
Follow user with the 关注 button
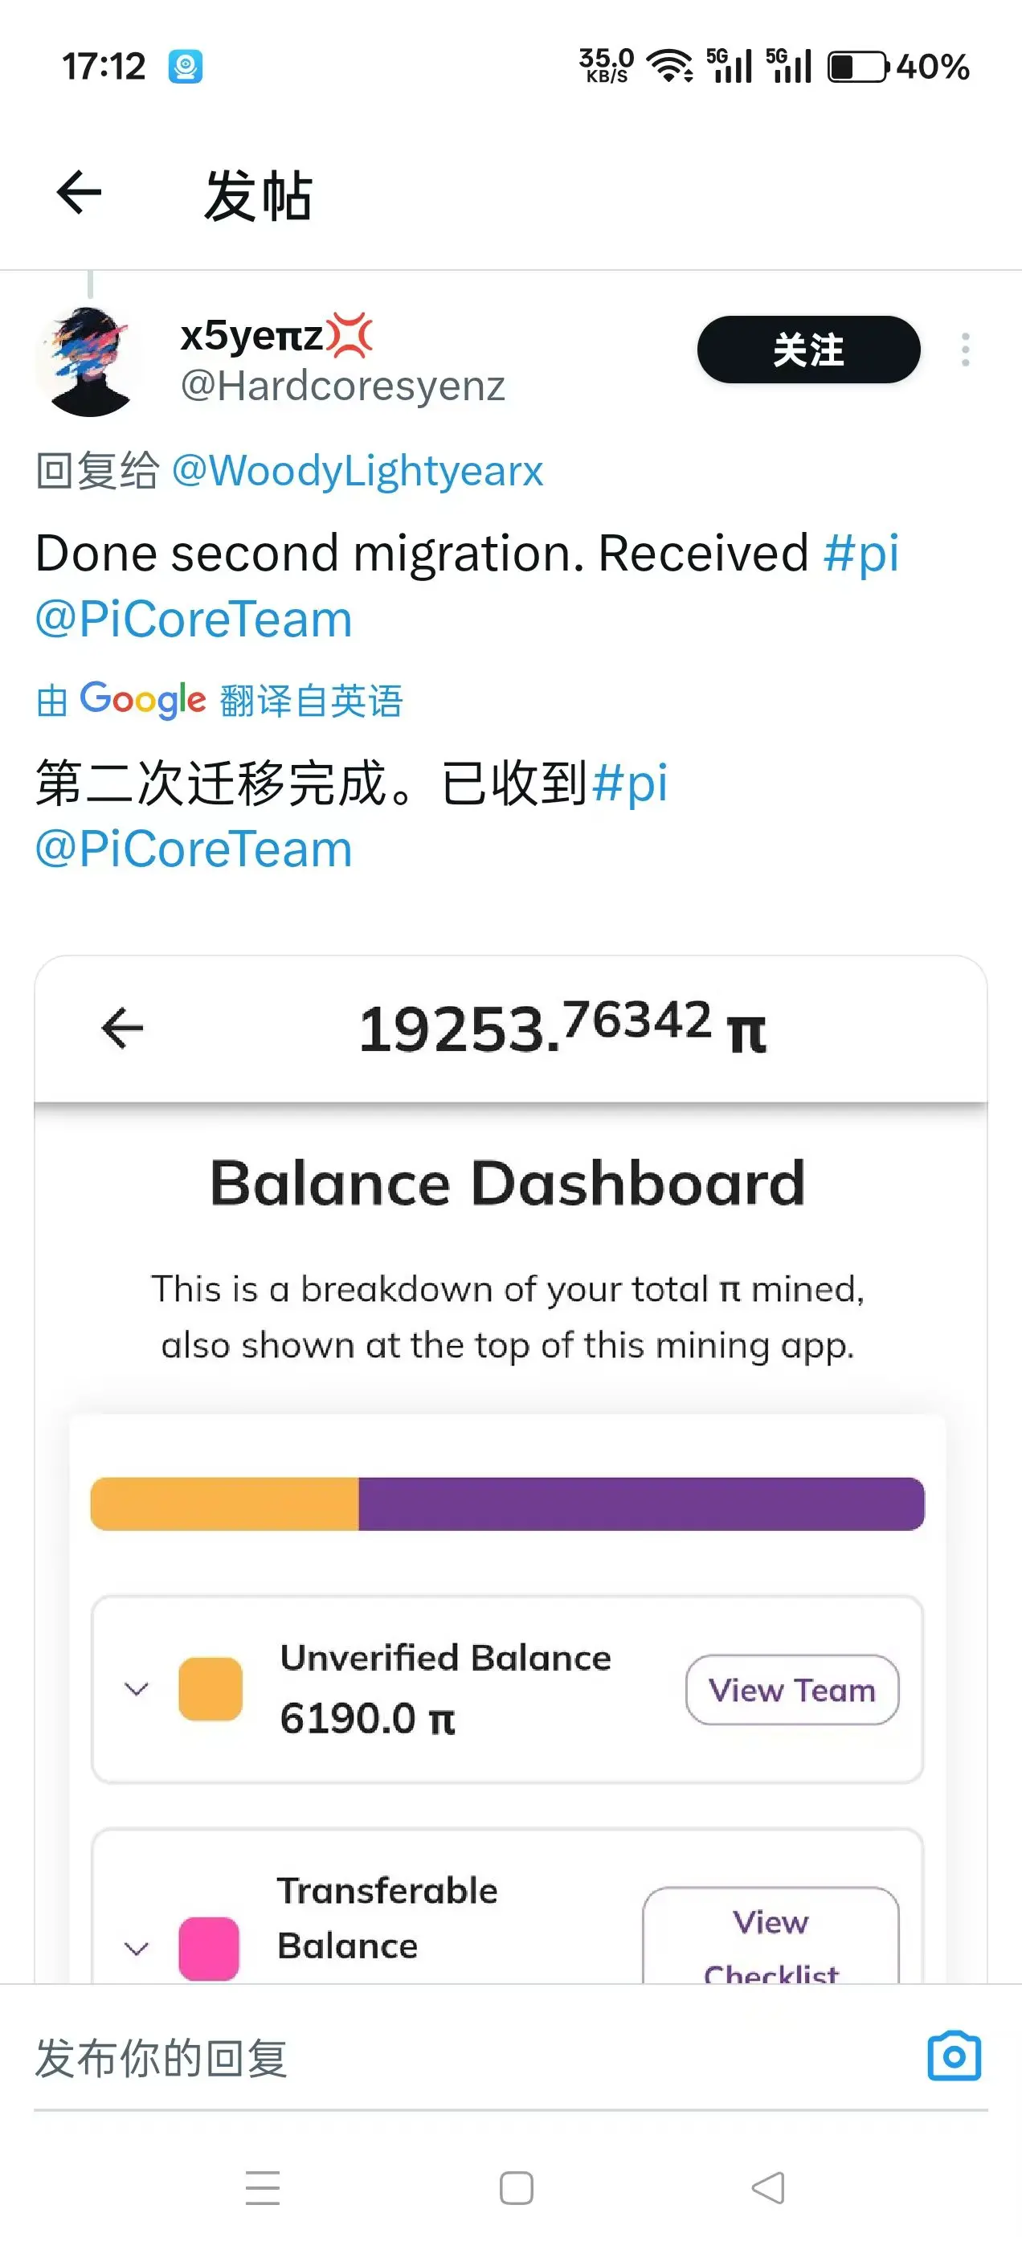808,350
